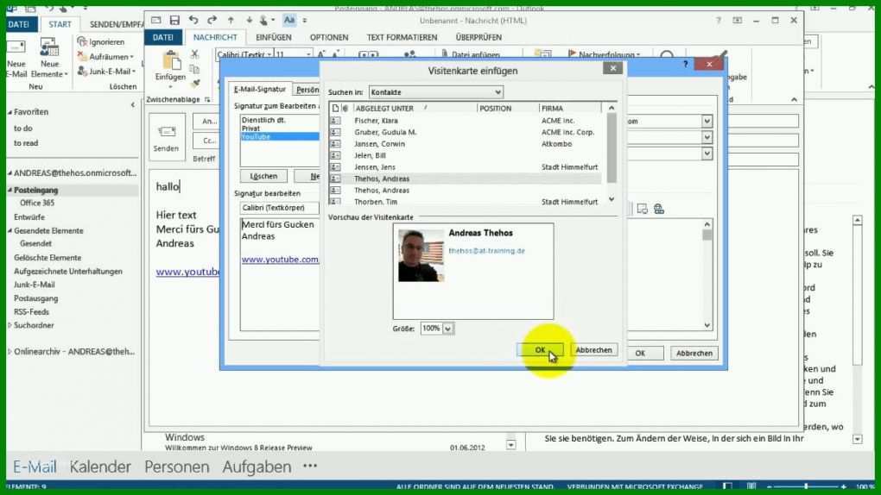Screen dimensions: 881x495
Task: Open Nachverfolgung dropdown
Action: click(x=604, y=54)
